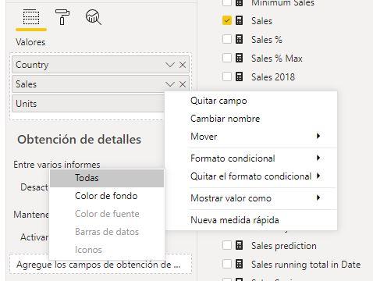Select Color de fondo in submenu
The width and height of the screenshot is (373, 281).
[107, 196]
